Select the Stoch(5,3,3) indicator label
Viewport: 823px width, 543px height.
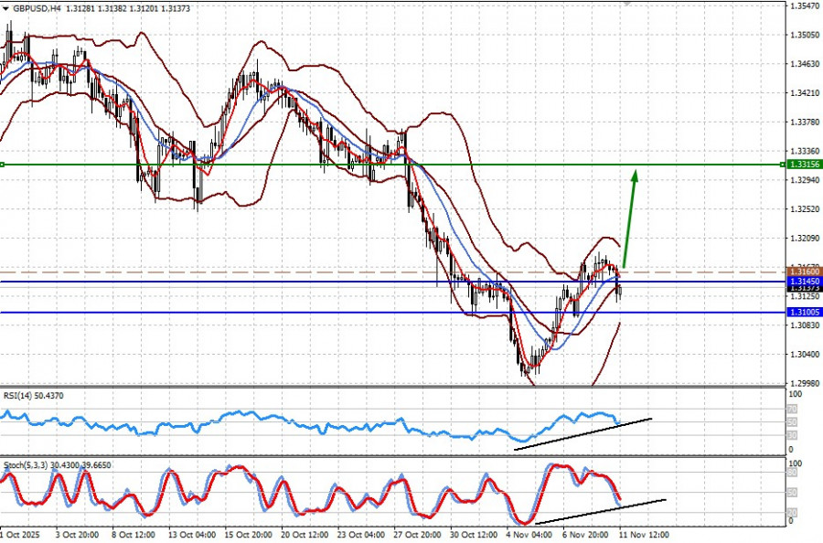pos(58,464)
